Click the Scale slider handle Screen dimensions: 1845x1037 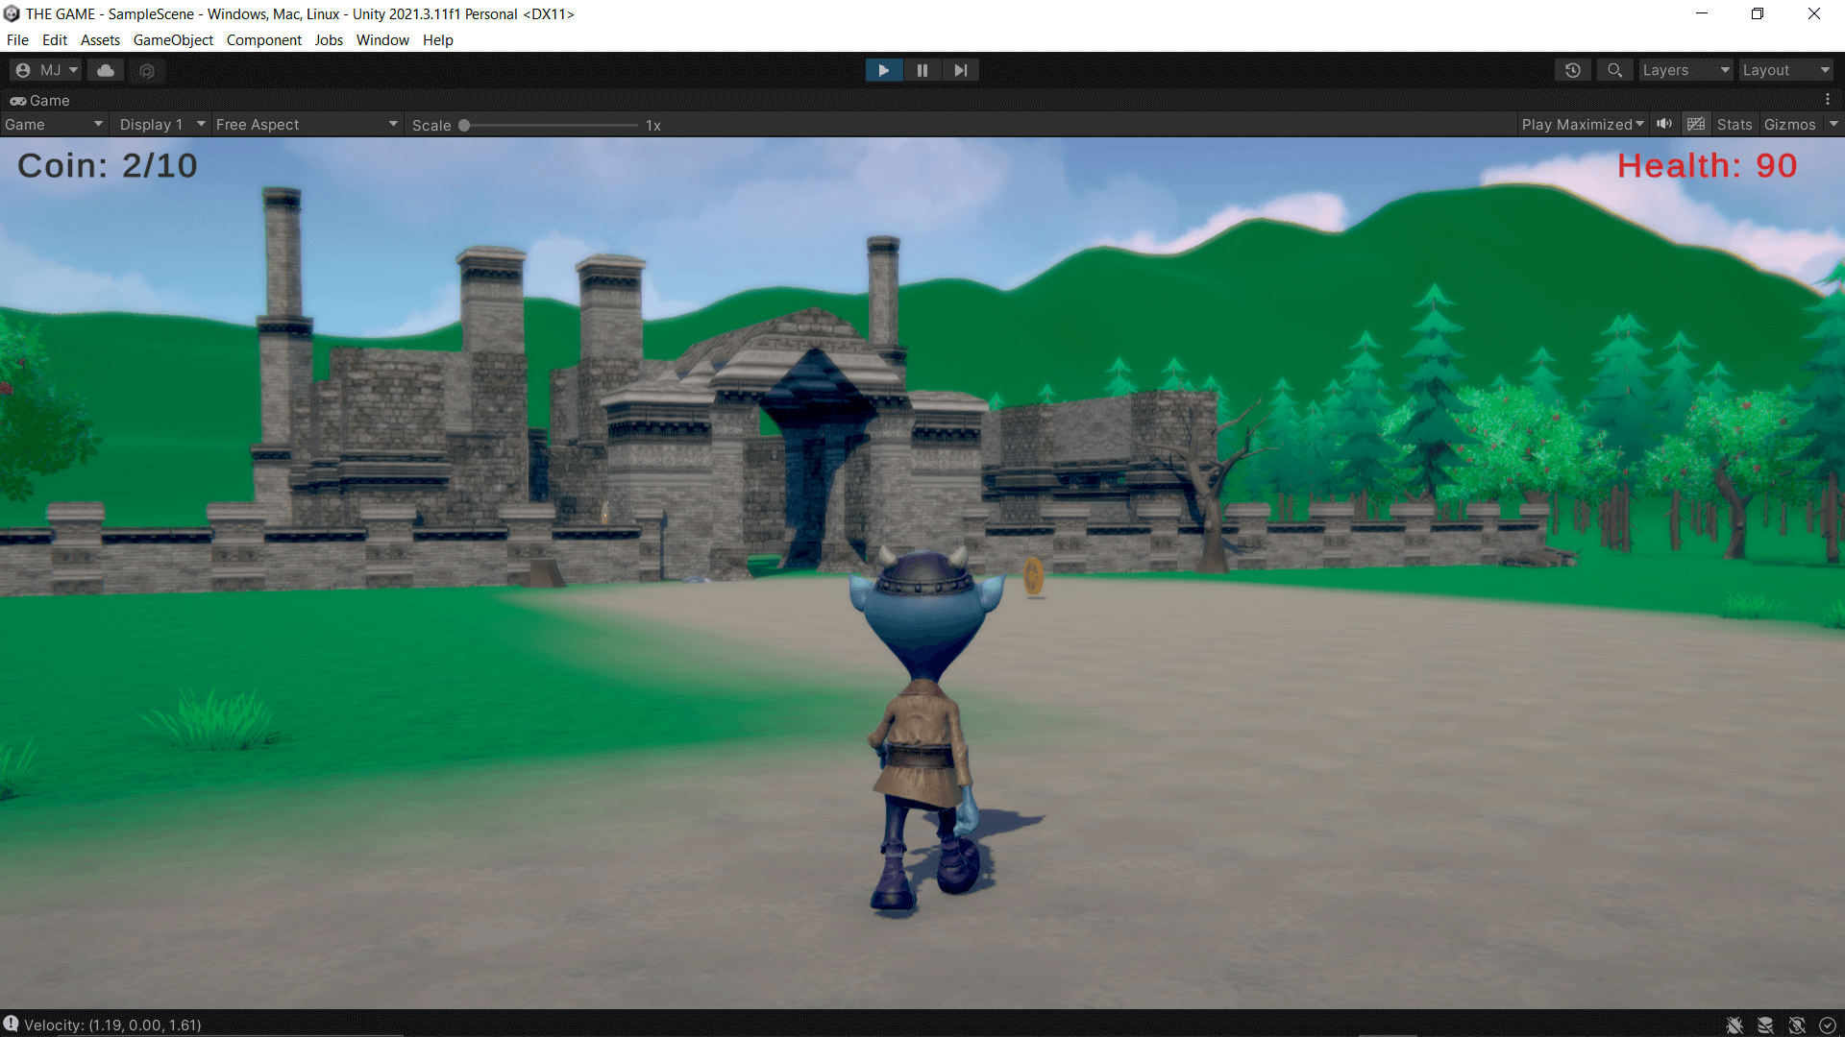tap(464, 125)
